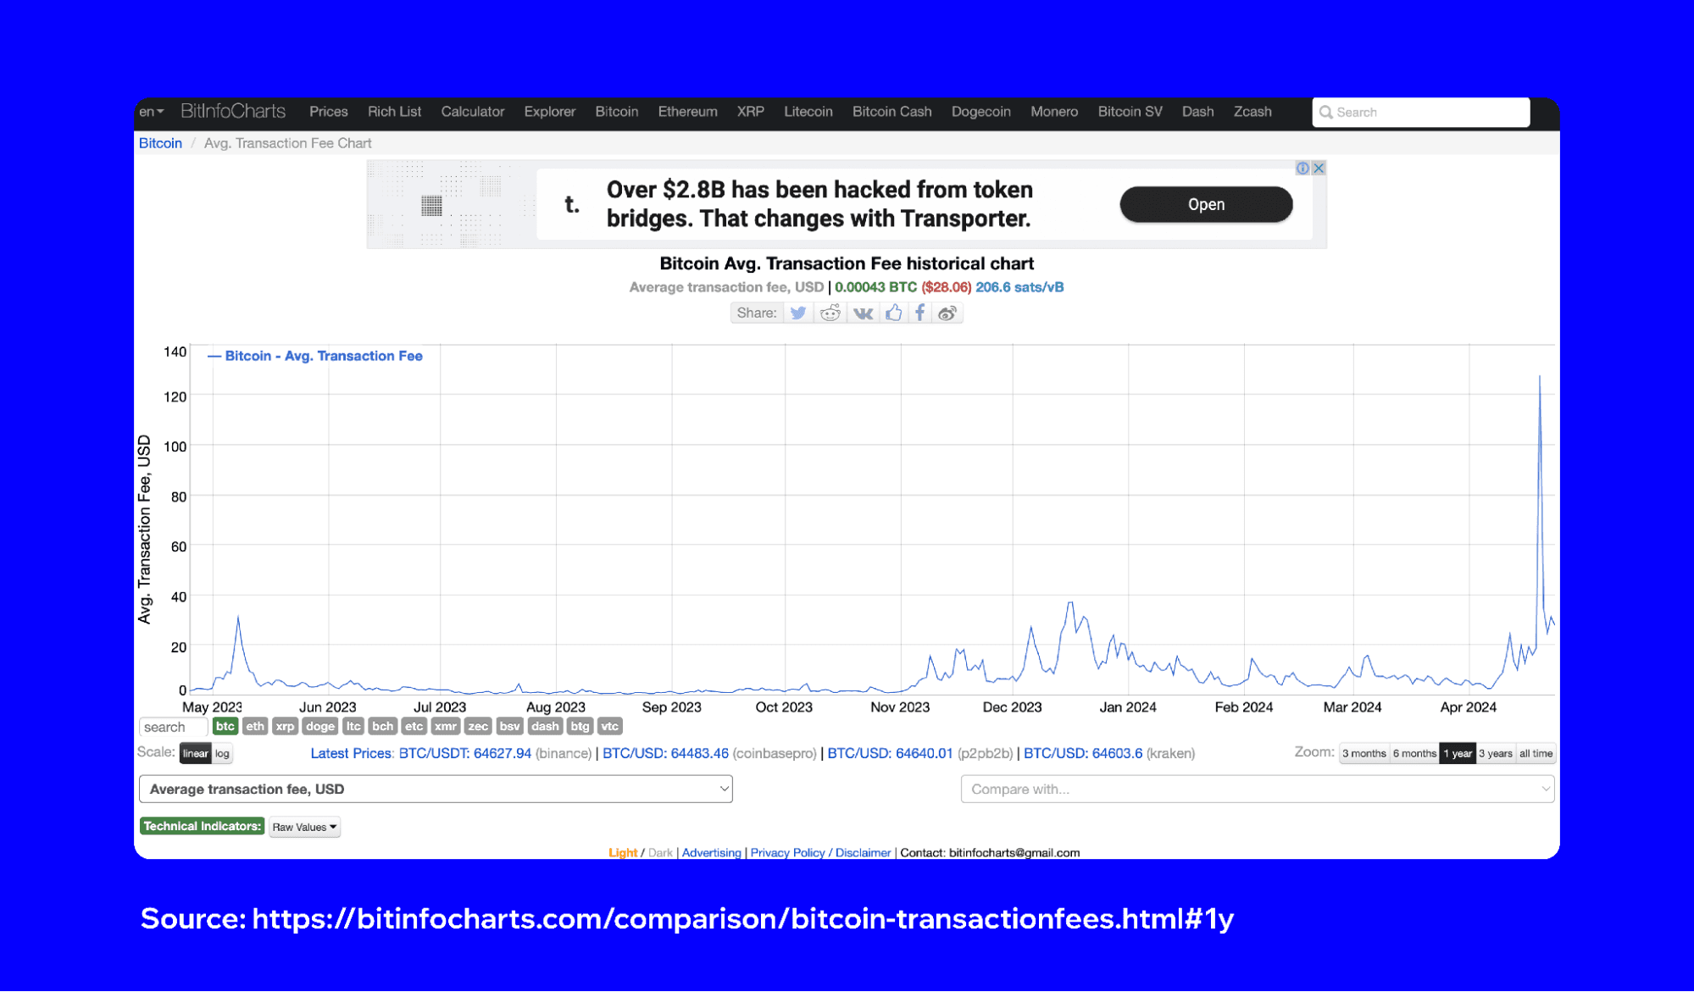Viewport: 1694px width, 992px height.
Task: Switch to Dark theme
Action: [658, 851]
